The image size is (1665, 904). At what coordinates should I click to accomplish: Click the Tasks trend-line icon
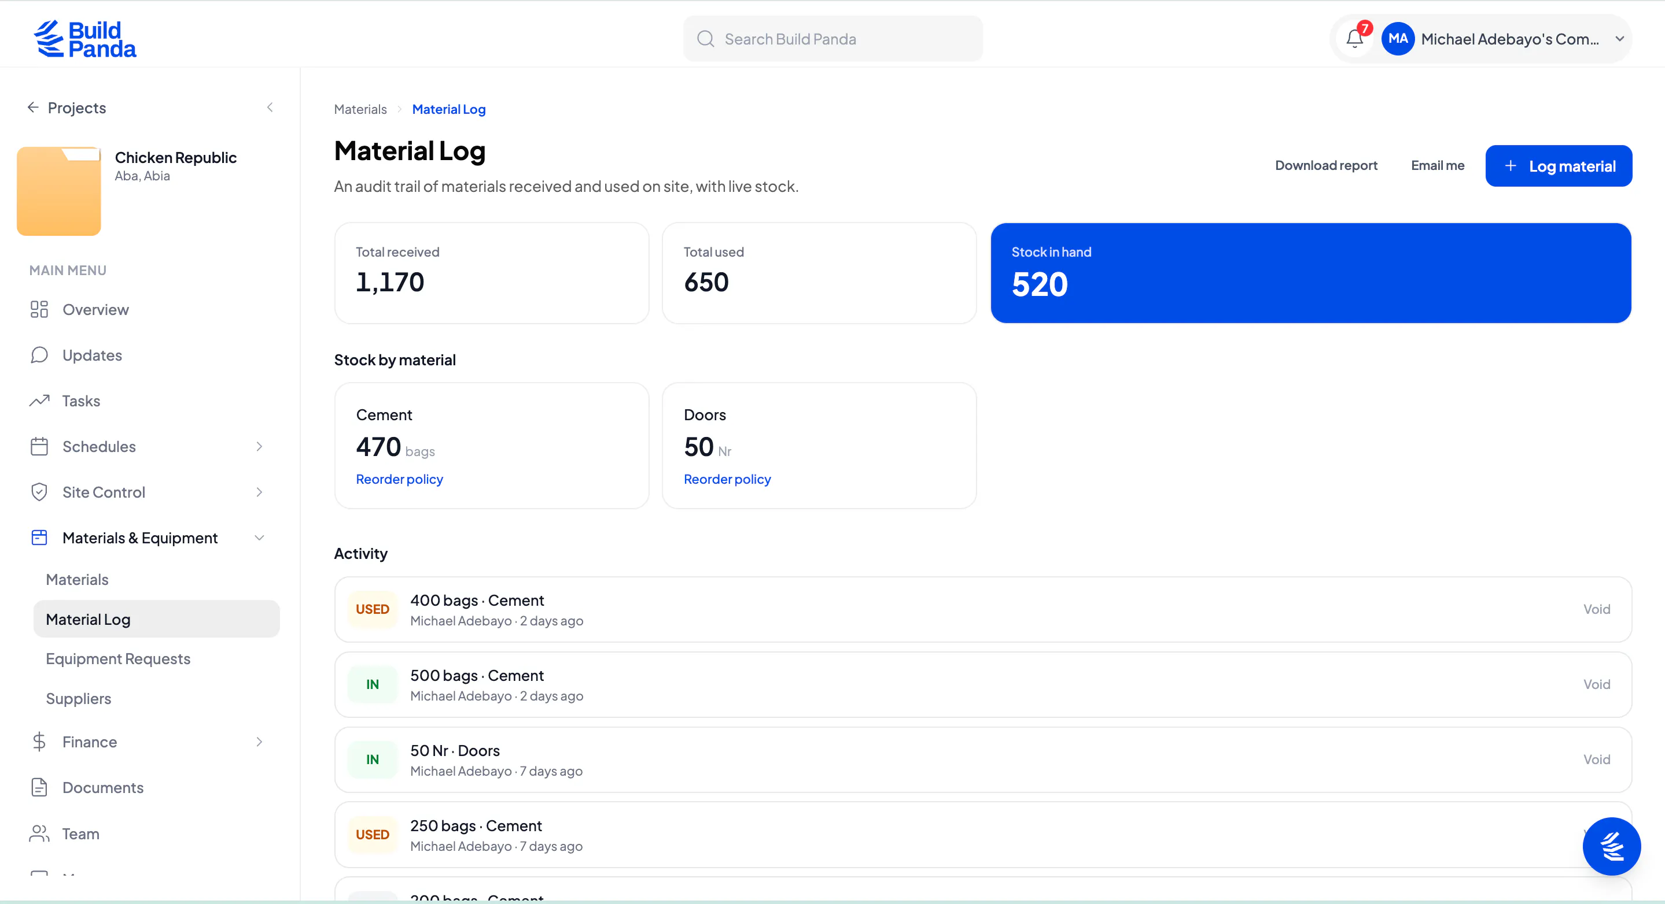39,401
